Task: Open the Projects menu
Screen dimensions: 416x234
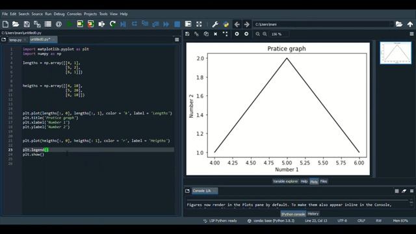Action: 90,14
